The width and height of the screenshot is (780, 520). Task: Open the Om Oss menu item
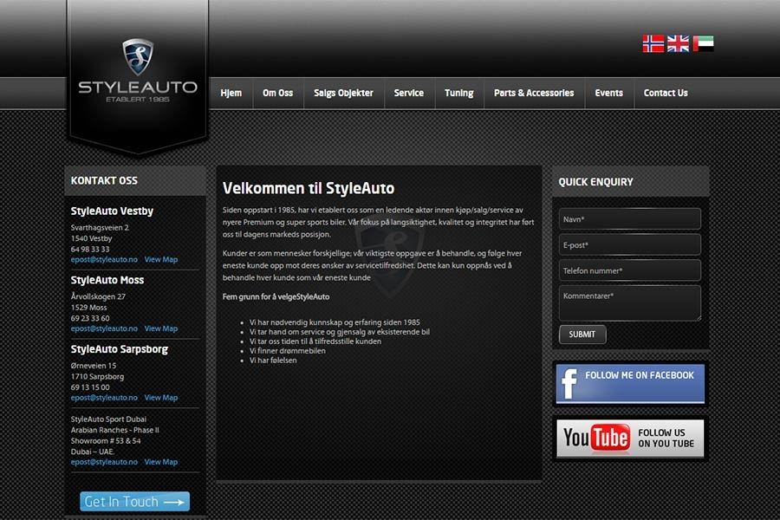278,93
